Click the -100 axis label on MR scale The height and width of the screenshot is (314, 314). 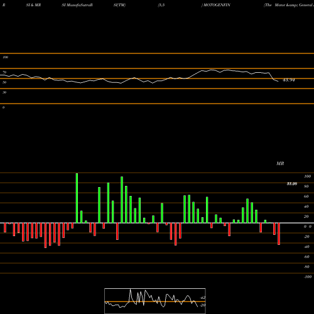(308, 277)
